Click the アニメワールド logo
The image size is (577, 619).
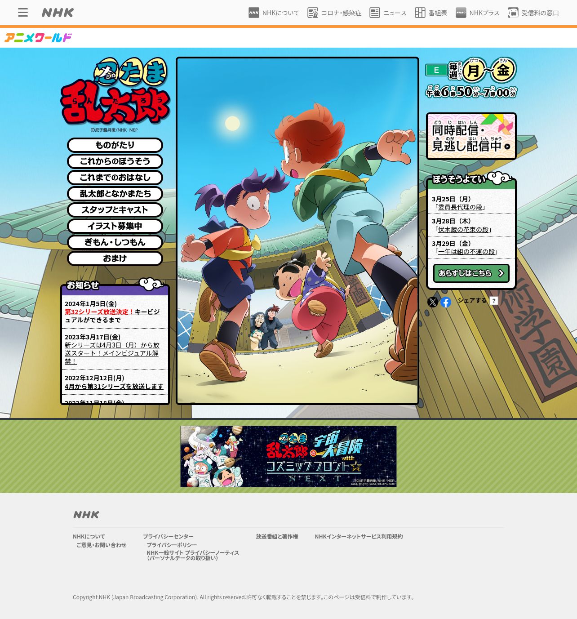38,38
